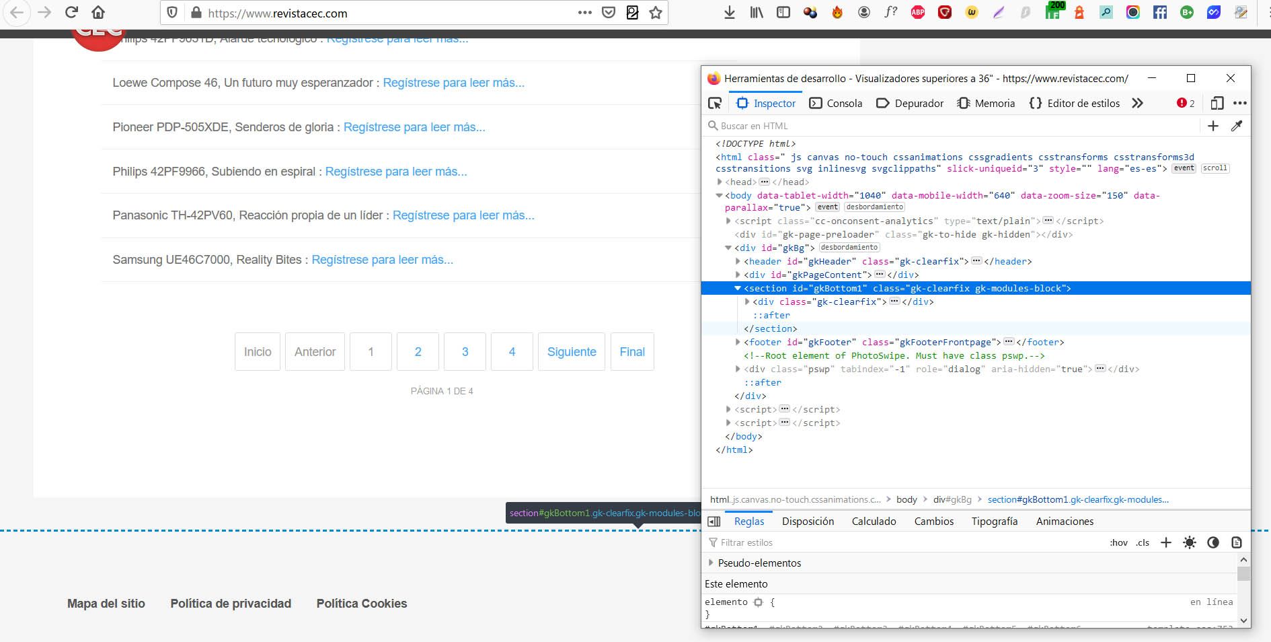Click the Facebook container extension icon

click(1160, 13)
